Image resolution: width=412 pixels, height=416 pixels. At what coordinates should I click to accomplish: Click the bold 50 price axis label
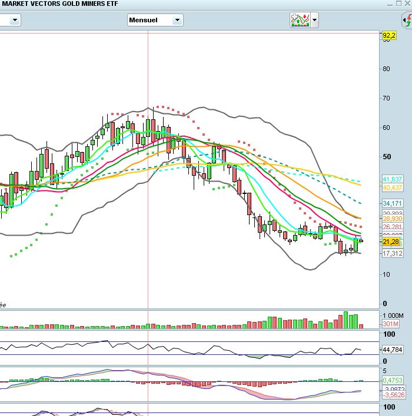(x=387, y=157)
